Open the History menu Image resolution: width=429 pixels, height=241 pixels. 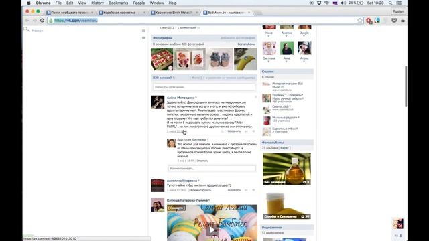click(x=97, y=3)
